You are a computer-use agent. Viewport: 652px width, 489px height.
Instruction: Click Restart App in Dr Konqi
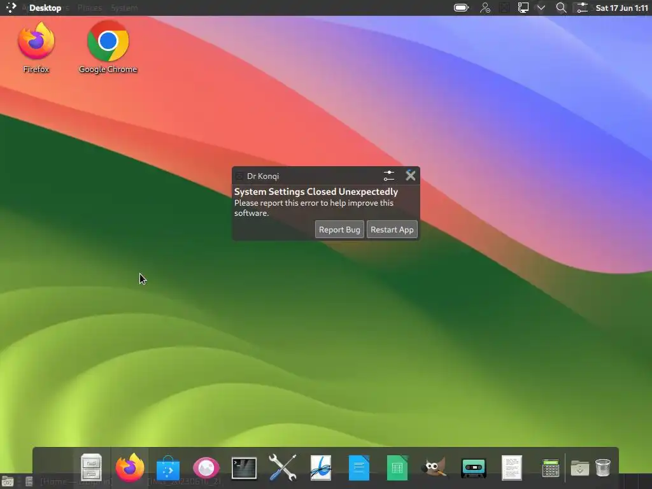point(392,229)
